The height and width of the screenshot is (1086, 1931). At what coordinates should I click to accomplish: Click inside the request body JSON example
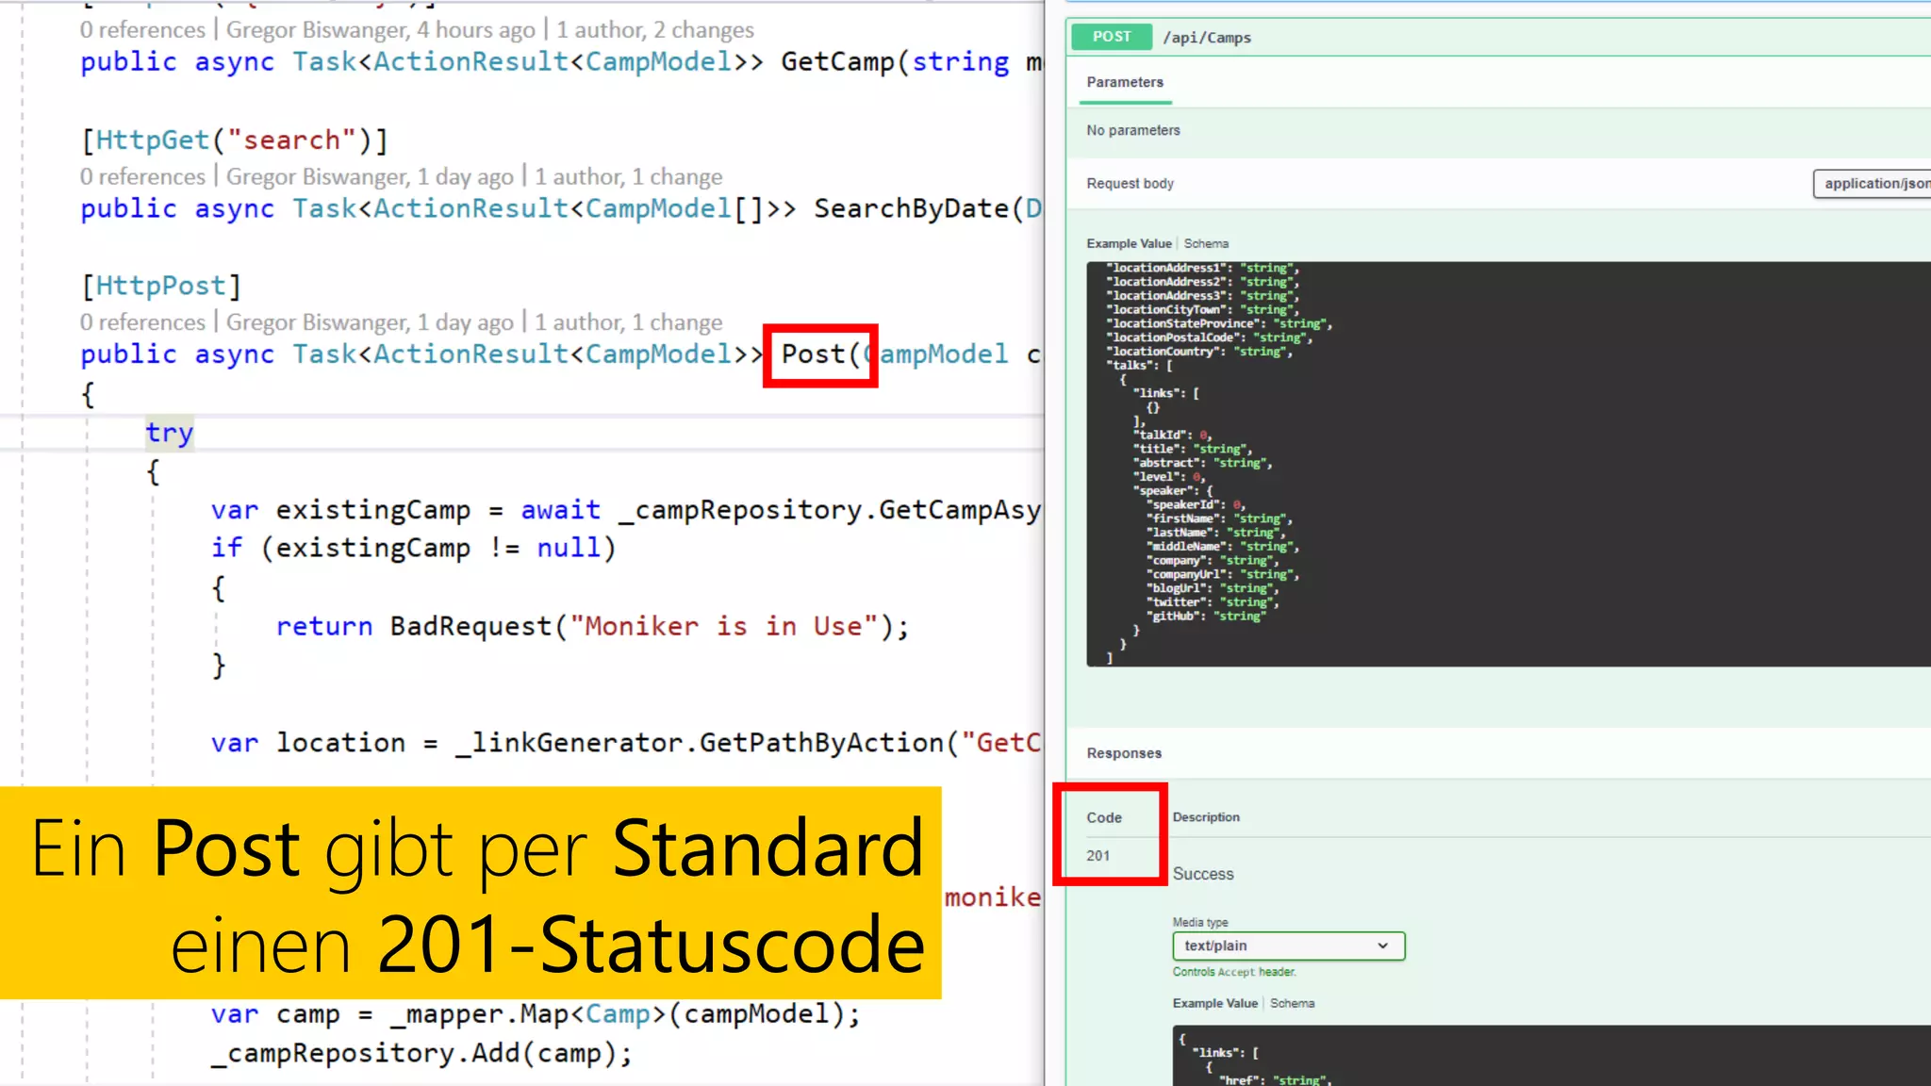tap(1509, 464)
